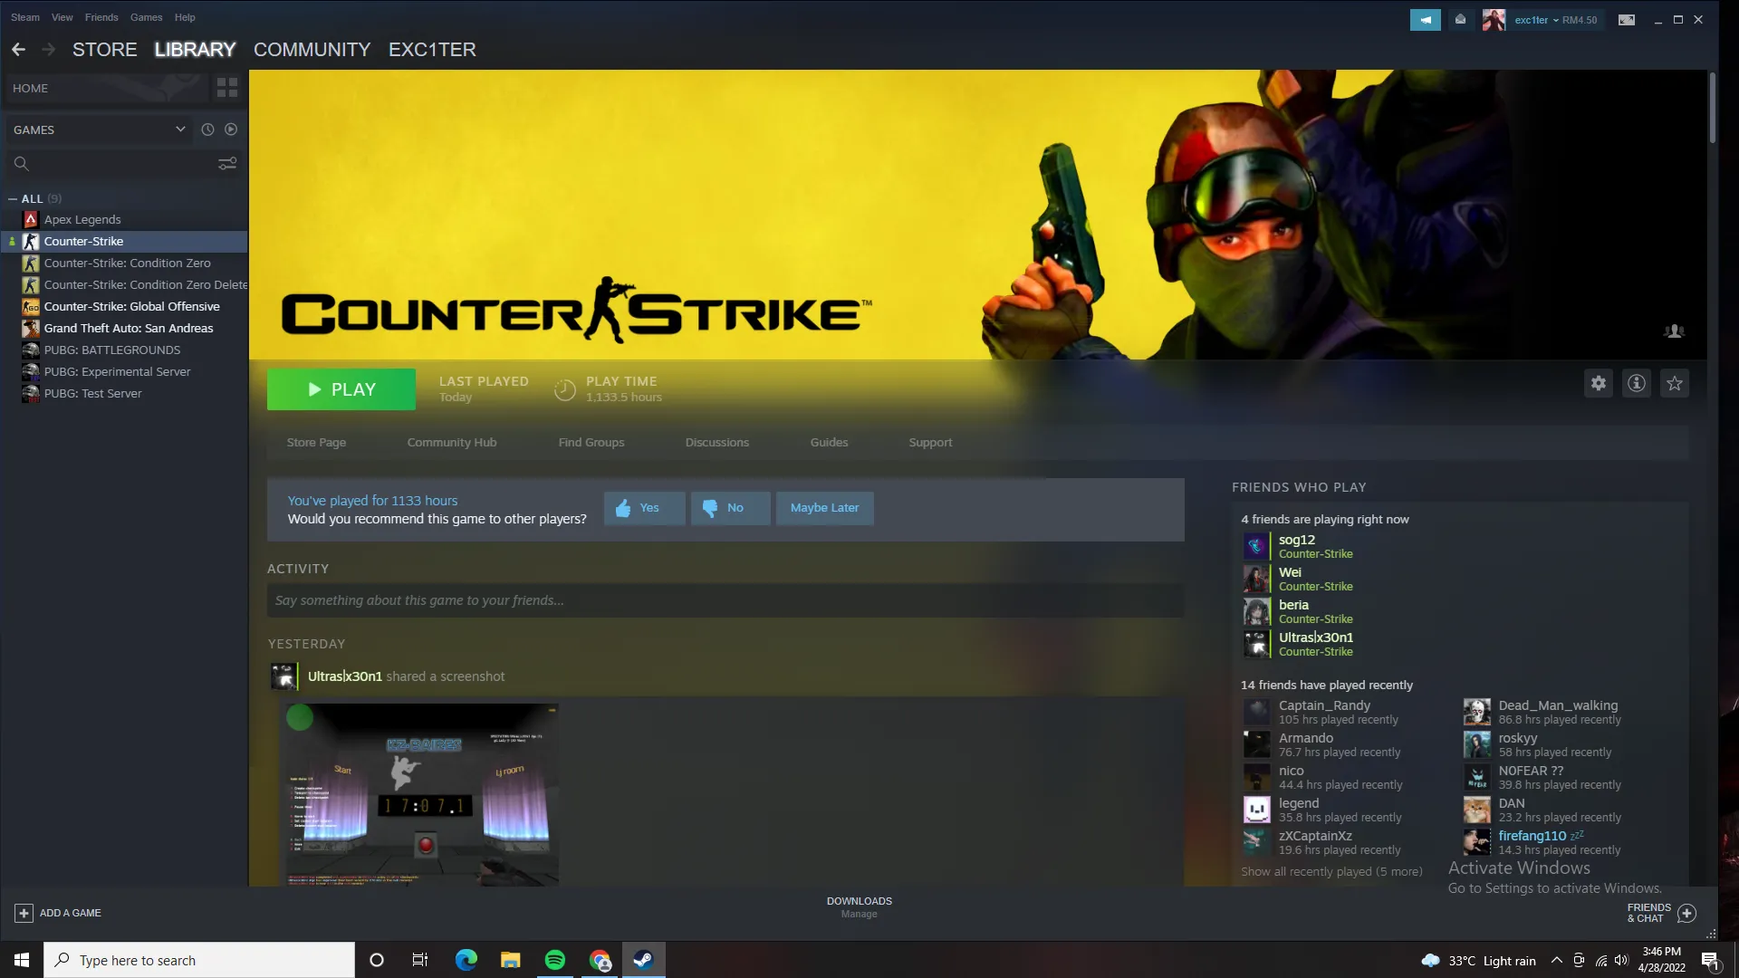1739x978 pixels.
Task: Choose Maybe Later for recommendation
Action: click(824, 508)
